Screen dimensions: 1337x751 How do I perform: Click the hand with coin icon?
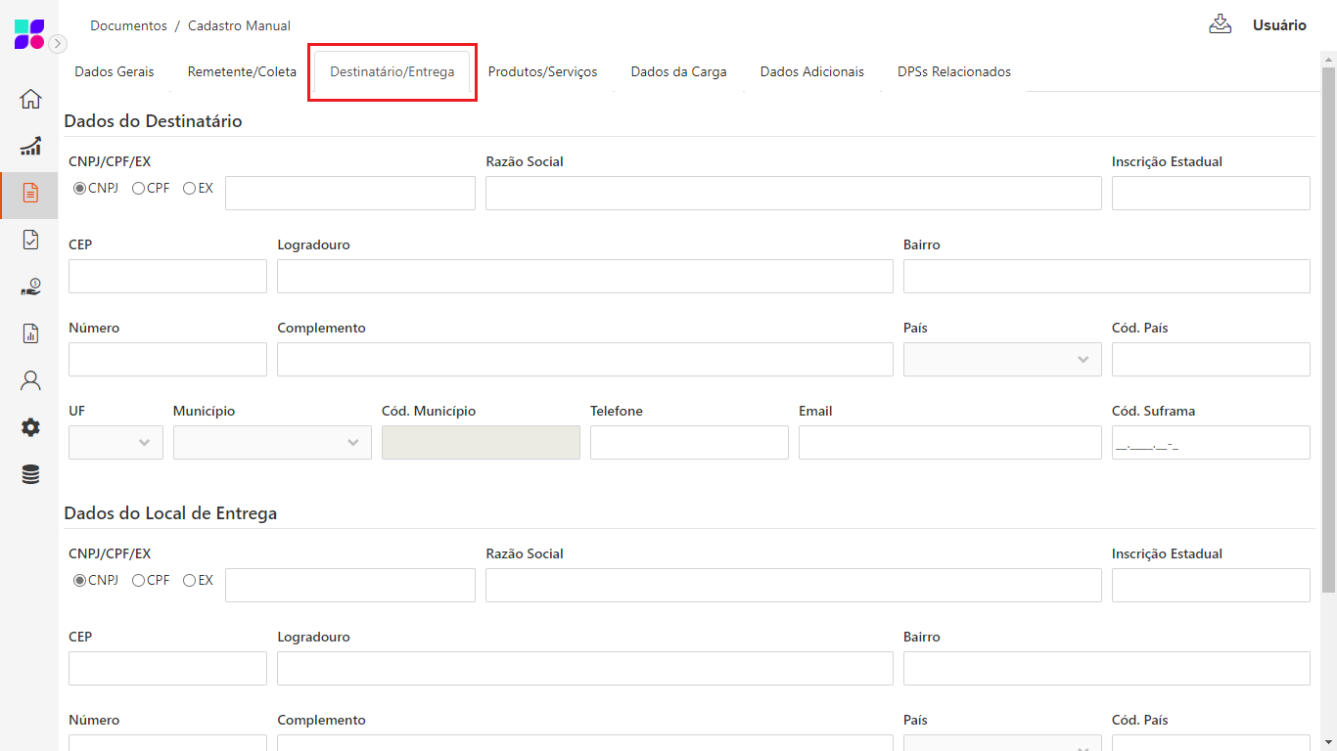30,287
